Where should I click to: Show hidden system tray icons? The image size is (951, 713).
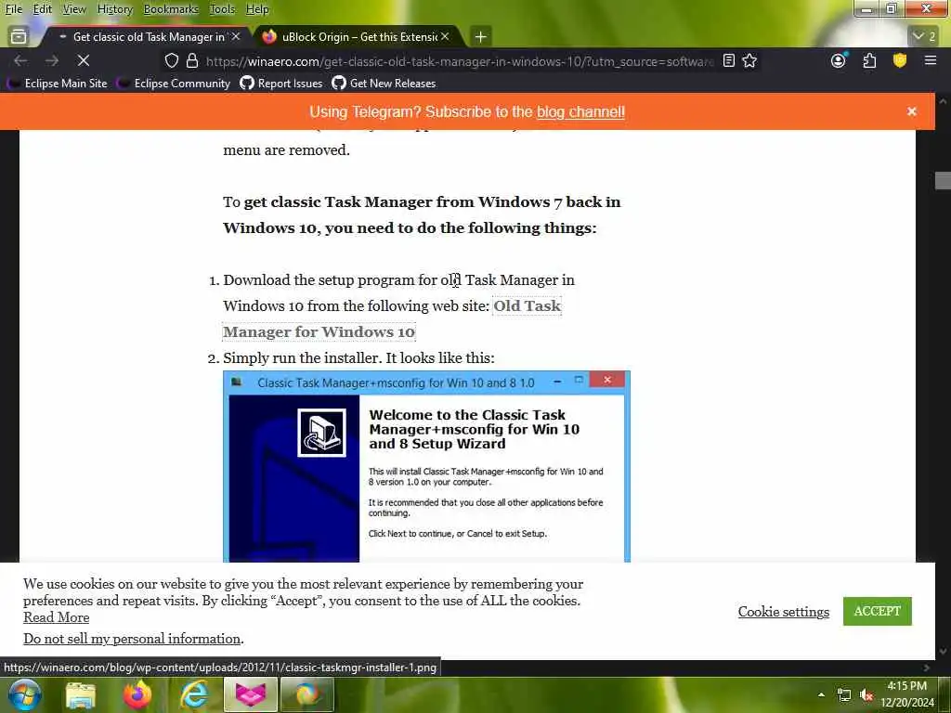(x=821, y=695)
